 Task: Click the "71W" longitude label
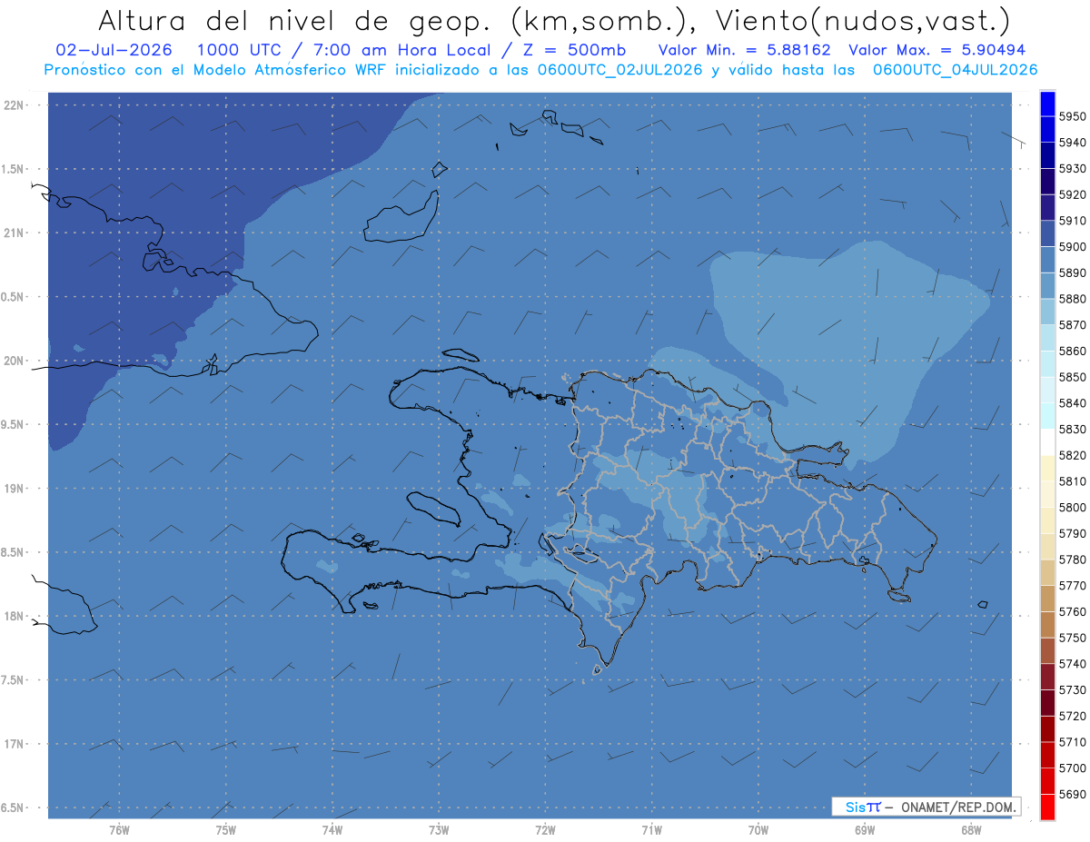click(651, 829)
